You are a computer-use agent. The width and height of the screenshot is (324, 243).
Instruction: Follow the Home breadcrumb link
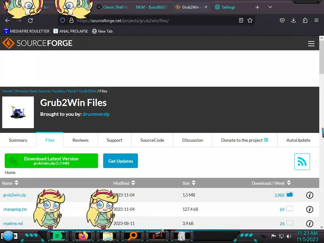(7, 91)
